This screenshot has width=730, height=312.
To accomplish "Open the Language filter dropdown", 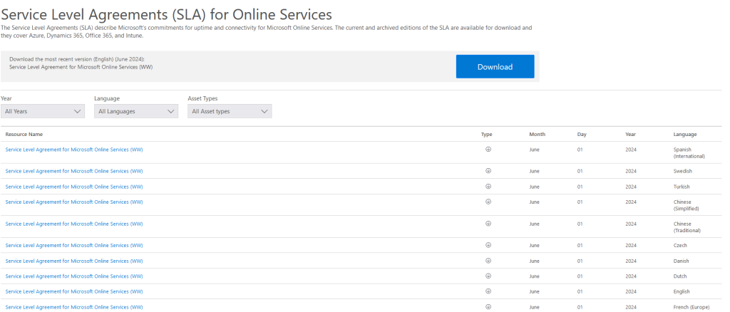I will pyautogui.click(x=136, y=111).
